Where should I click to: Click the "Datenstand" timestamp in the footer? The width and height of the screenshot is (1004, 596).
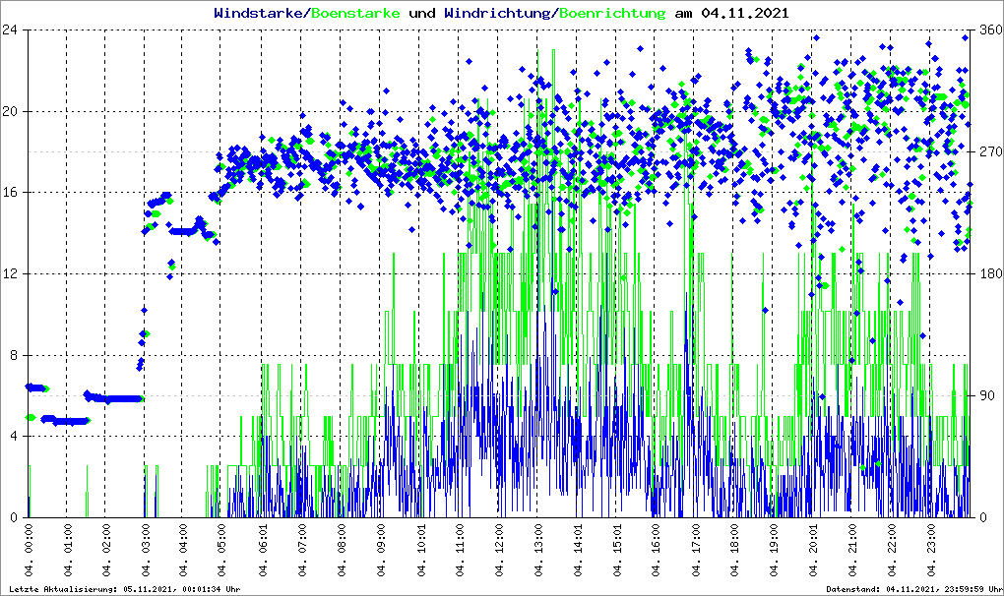912,589
